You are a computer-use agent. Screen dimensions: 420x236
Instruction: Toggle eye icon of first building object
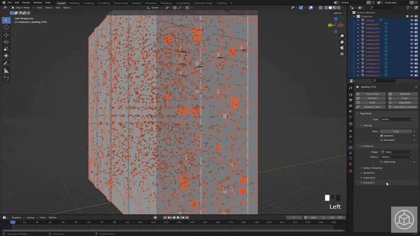[x=411, y=20]
